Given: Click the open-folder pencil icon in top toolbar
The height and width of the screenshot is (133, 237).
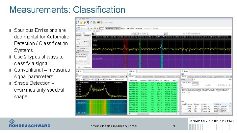Looking at the screenshot, I should coord(85,22).
